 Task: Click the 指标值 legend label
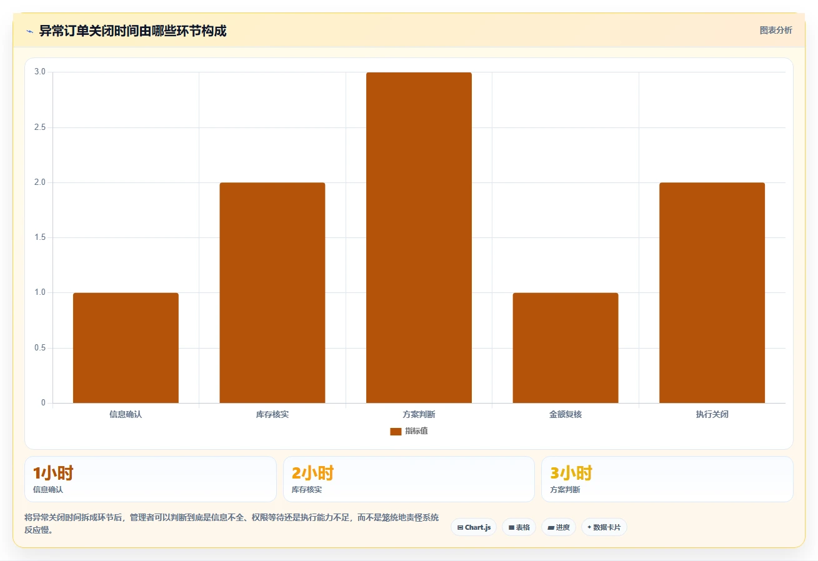tap(416, 431)
